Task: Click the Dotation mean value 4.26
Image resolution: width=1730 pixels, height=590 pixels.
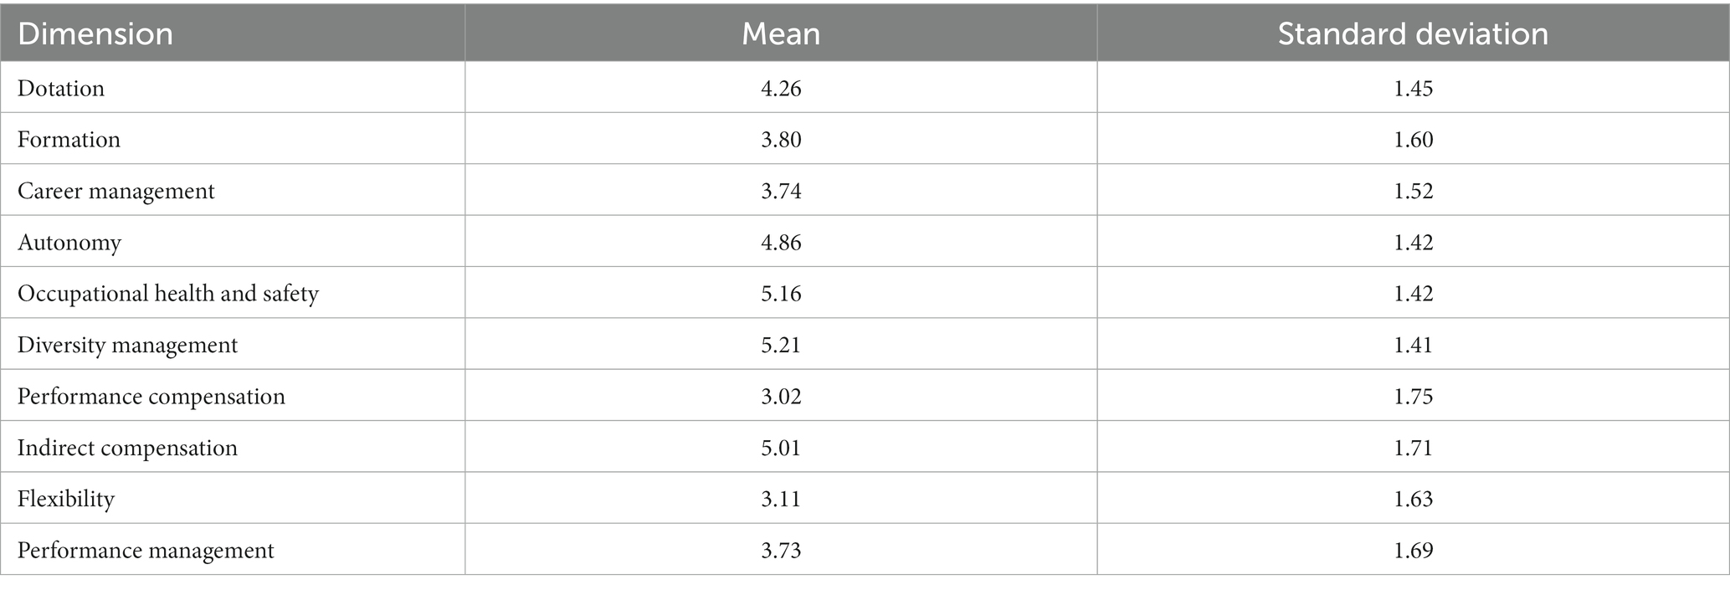Action: [x=781, y=88]
